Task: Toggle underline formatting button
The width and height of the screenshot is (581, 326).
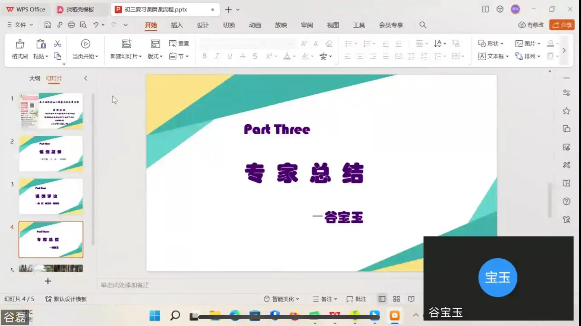Action: [229, 56]
